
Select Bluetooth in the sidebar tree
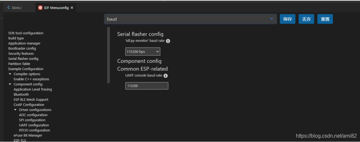click(x=21, y=94)
